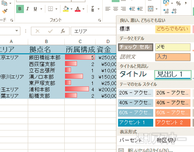Toggle Italic formatting
Image resolution: width=194 pixels, height=152 pixels.
click(27, 9)
